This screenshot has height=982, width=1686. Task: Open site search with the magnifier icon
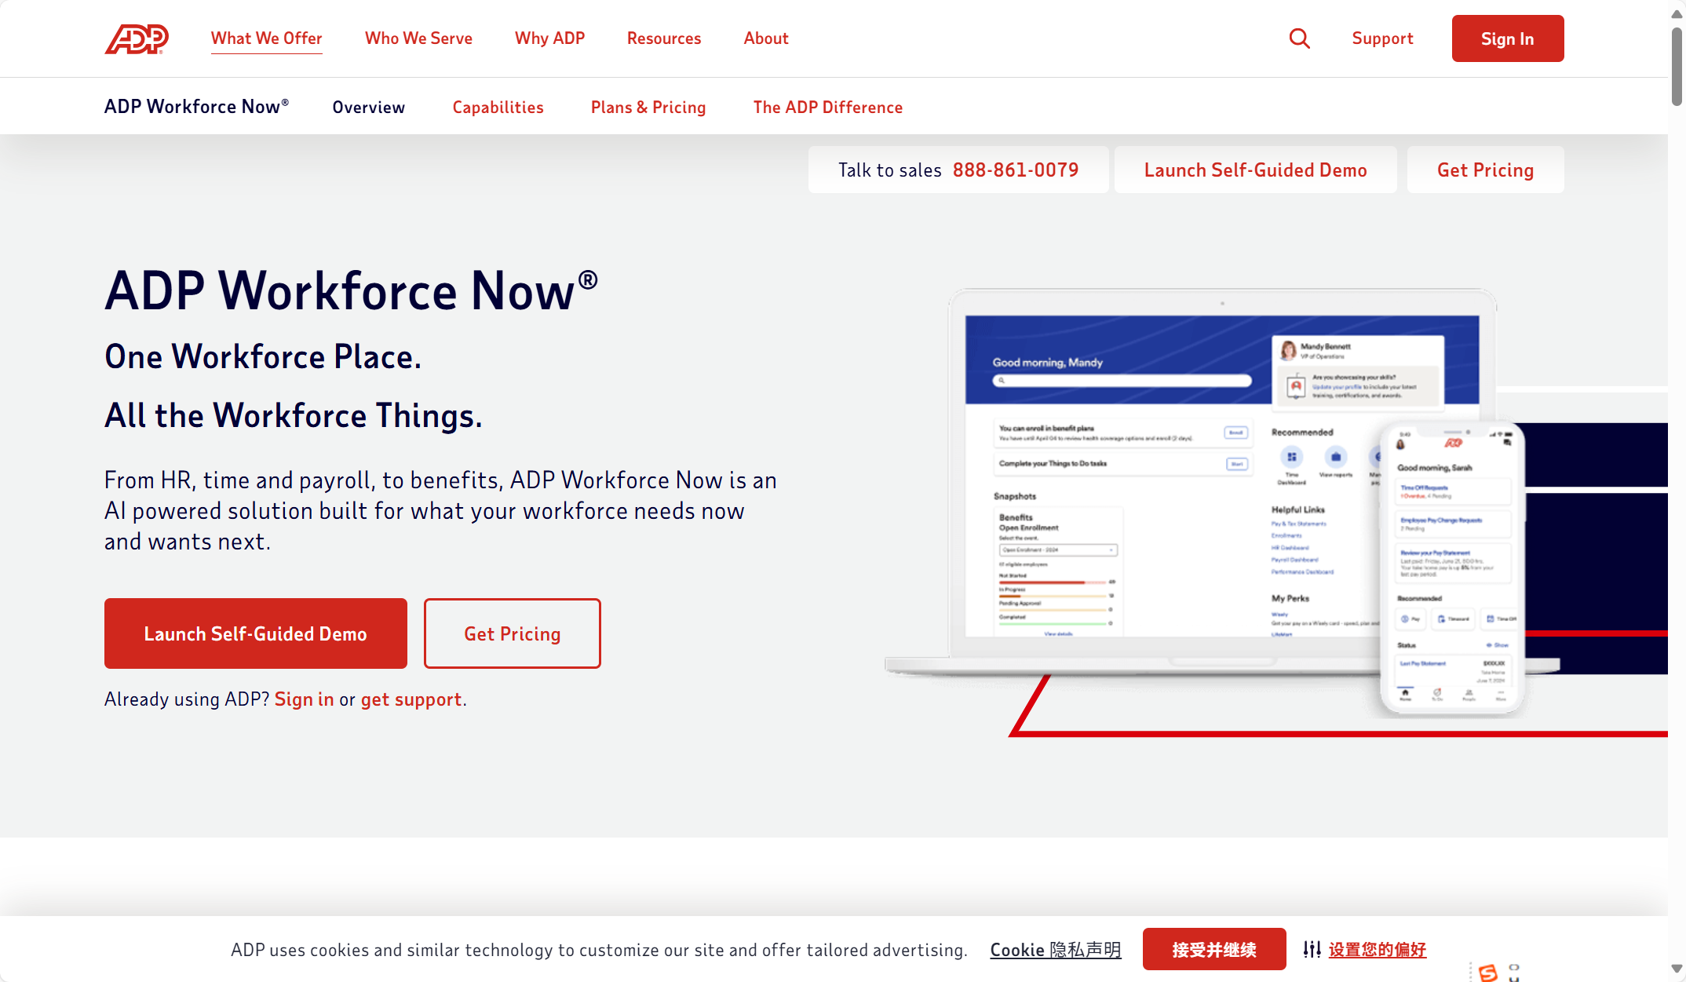1299,38
